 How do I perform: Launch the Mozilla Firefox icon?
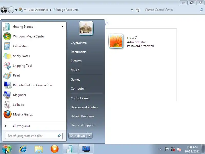[7, 114]
